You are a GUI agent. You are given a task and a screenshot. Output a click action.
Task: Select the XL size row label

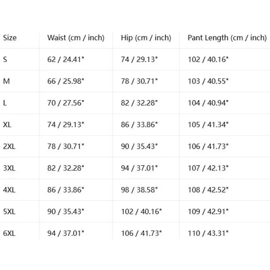[7, 125]
